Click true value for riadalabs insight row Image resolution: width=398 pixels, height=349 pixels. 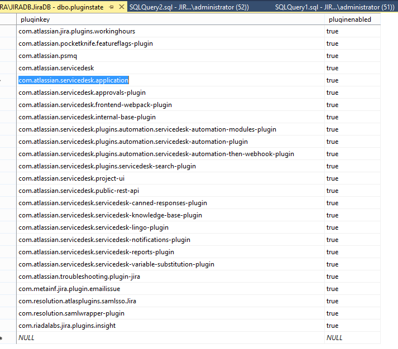[x=352, y=326]
